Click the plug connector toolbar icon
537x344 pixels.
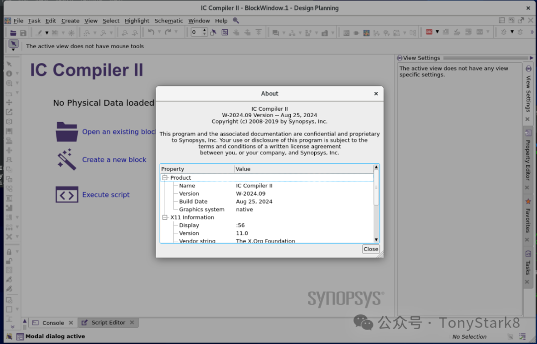coord(356,33)
